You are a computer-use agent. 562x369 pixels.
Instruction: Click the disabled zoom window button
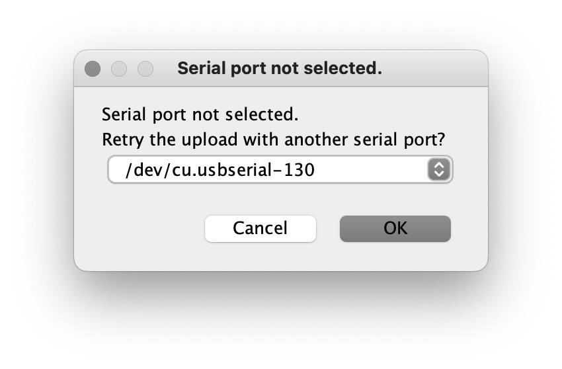(x=145, y=69)
